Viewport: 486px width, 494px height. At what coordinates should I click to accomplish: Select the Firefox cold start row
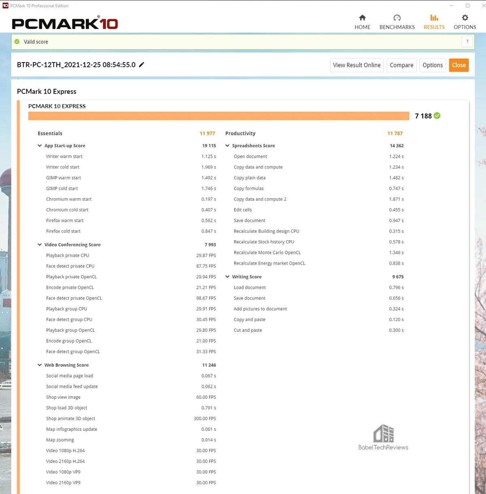[x=131, y=231]
